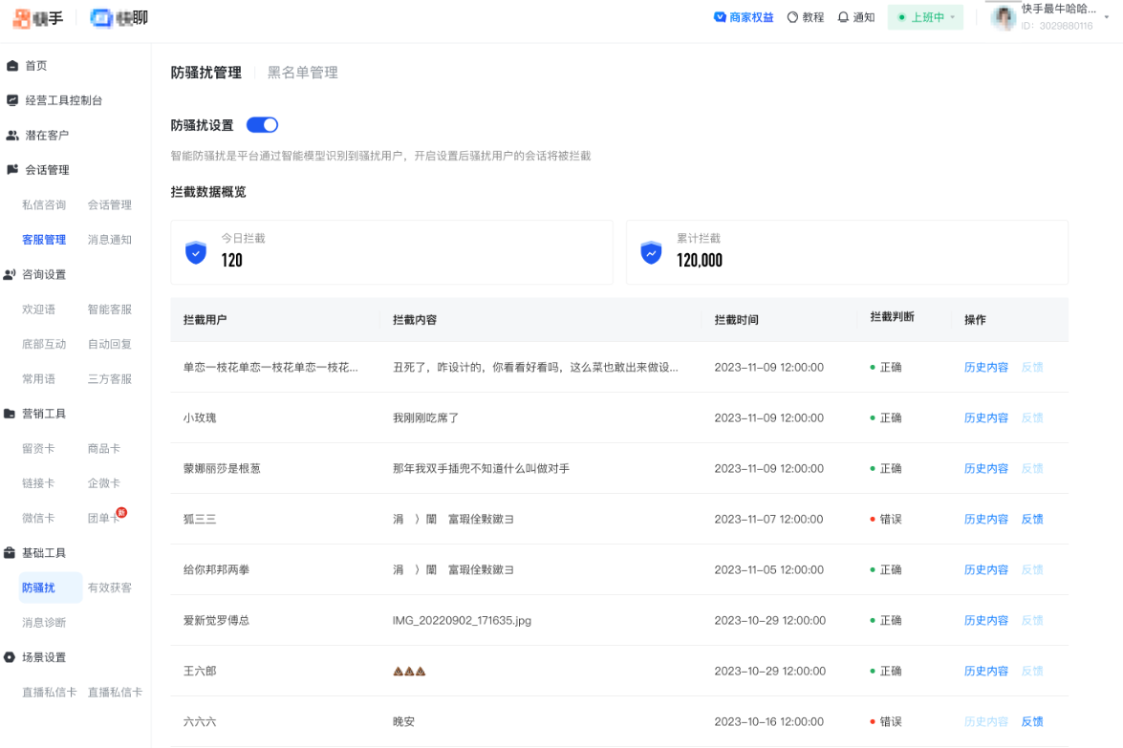Click the 营销工具 folder icon
The height and width of the screenshot is (748, 1123).
(11, 414)
